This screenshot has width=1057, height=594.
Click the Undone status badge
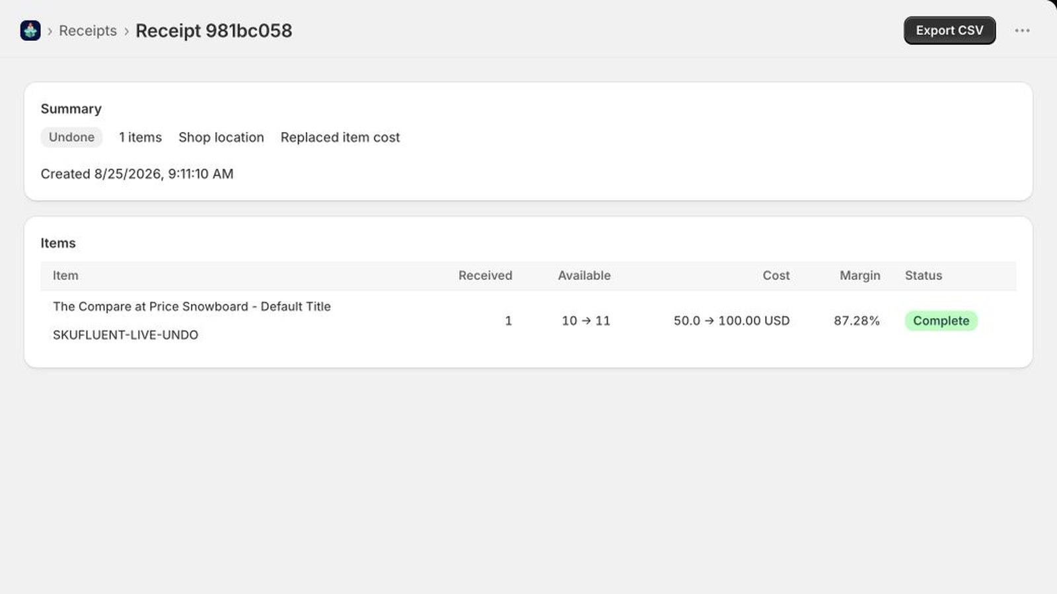point(71,137)
